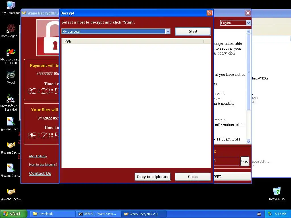This screenshot has height=218, width=291.
Task: Open the Mypal browser shortcut
Action: tap(11, 77)
